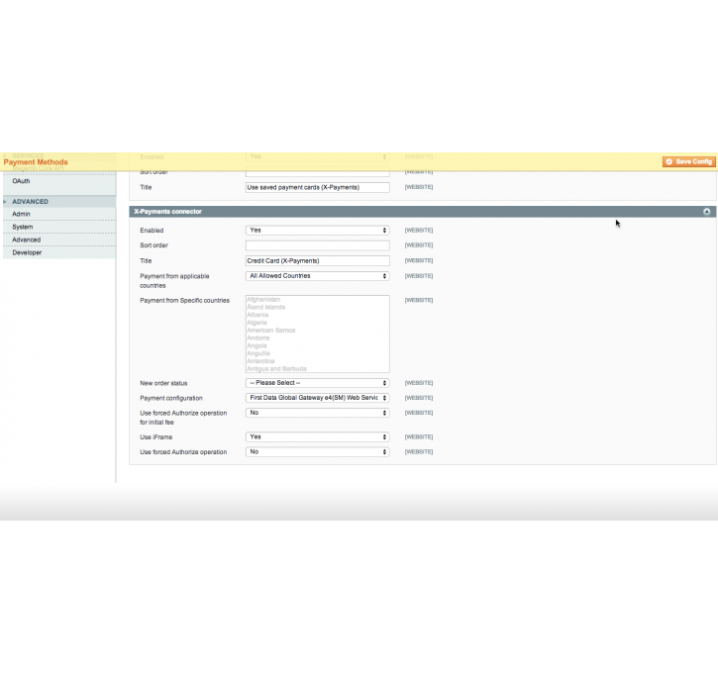Open the Payment from applicable countries dropdown

pos(317,276)
